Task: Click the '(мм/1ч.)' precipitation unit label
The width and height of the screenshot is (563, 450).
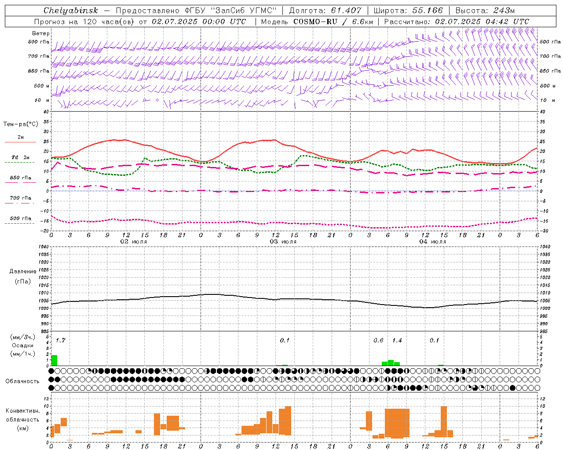Action: [x=23, y=354]
